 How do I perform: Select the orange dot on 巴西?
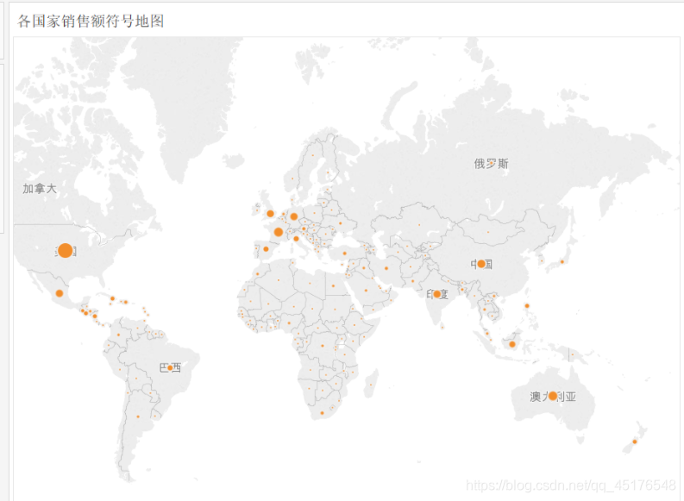pyautogui.click(x=170, y=368)
